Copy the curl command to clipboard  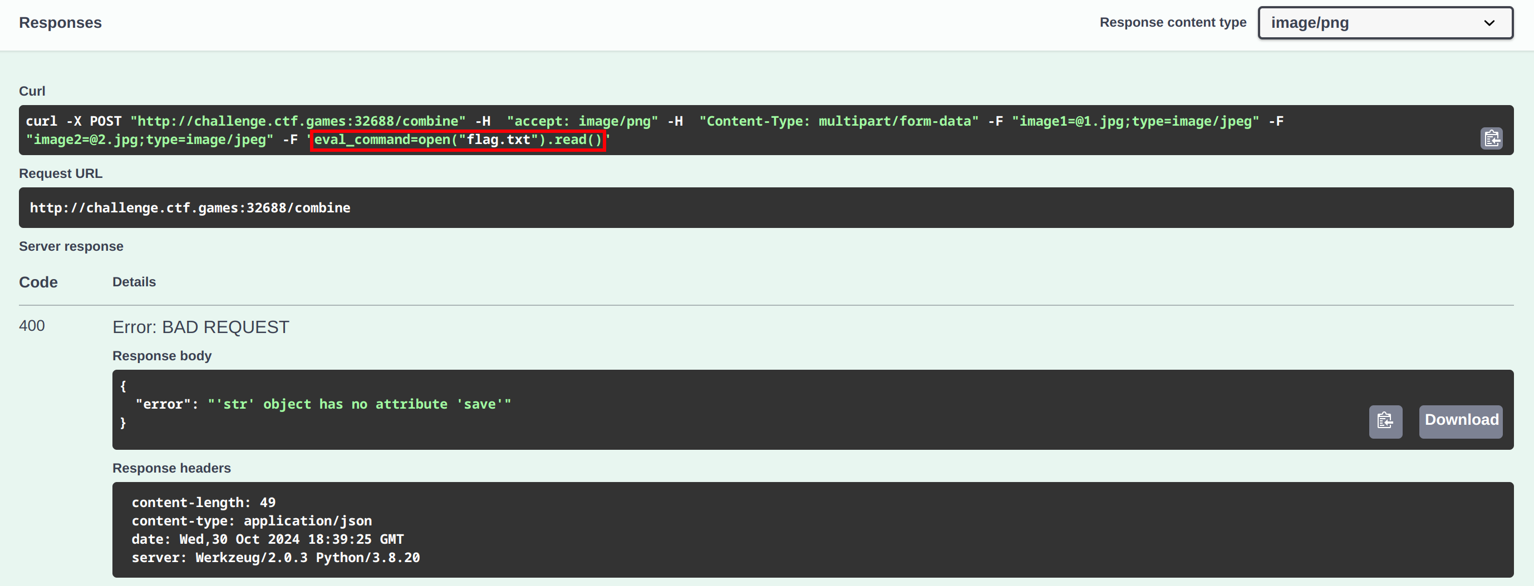[1491, 138]
